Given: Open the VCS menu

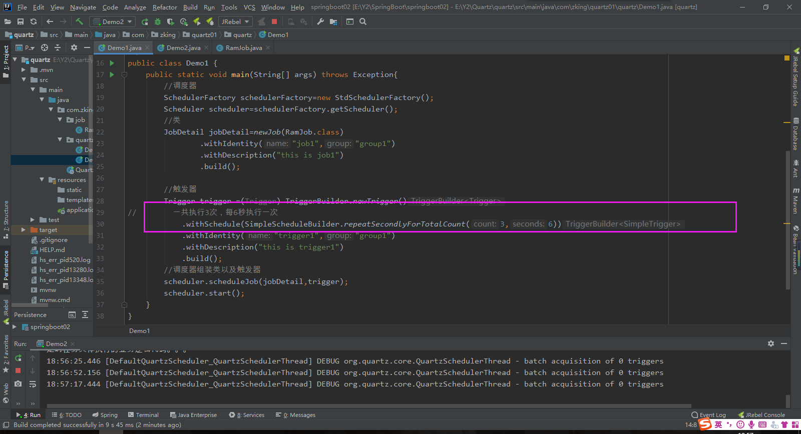Looking at the screenshot, I should click(x=249, y=7).
